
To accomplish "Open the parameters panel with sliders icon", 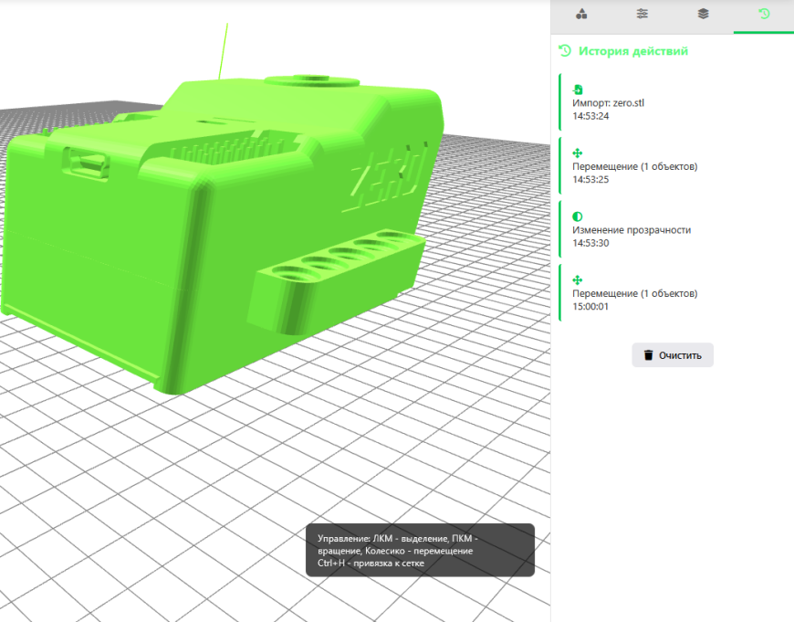I will [642, 14].
